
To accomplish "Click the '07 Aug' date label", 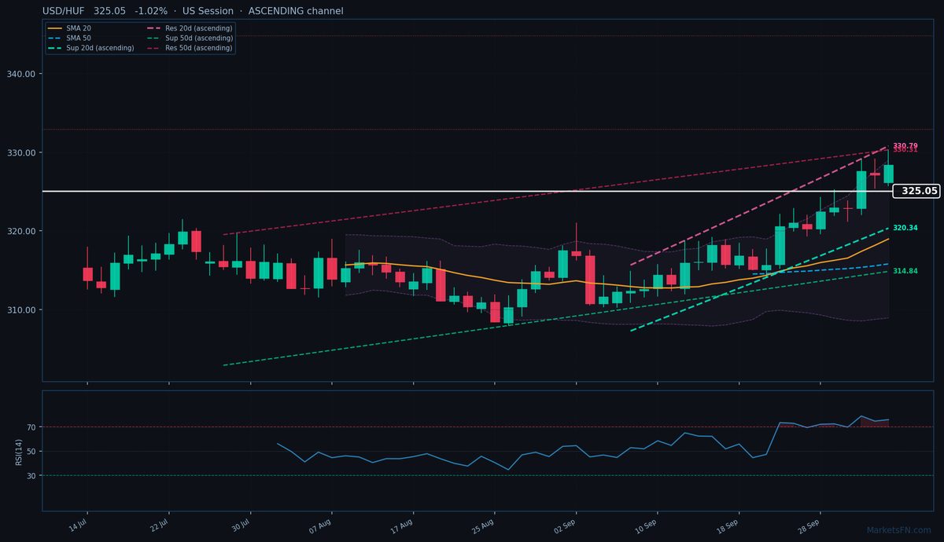I will tap(319, 526).
